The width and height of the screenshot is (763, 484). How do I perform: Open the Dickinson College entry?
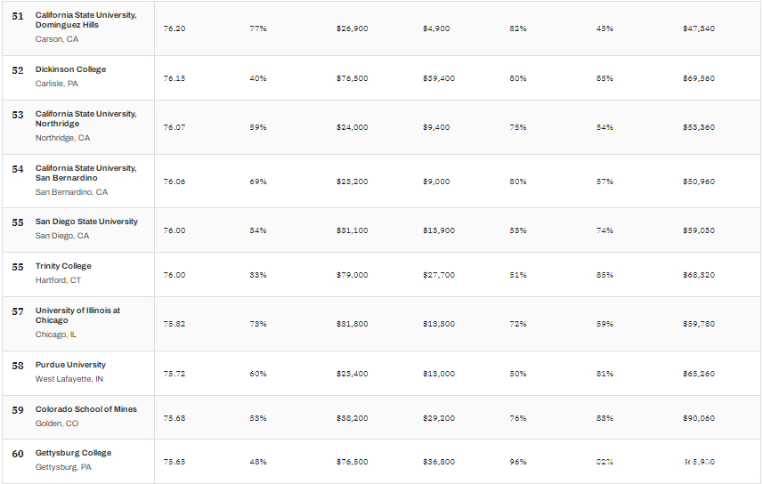[70, 69]
